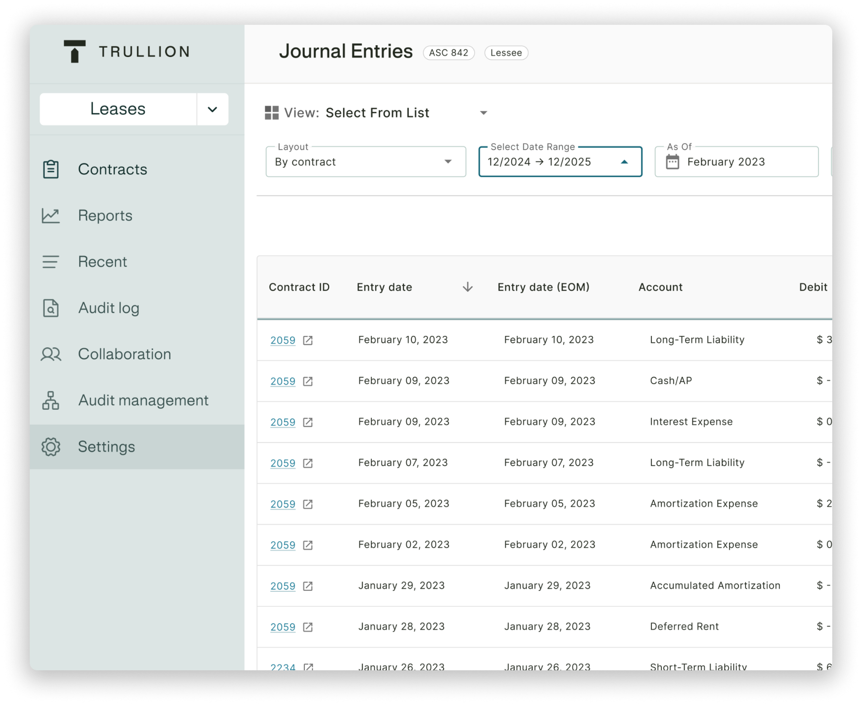
Task: Click the ASC 842 tag
Action: click(x=449, y=53)
